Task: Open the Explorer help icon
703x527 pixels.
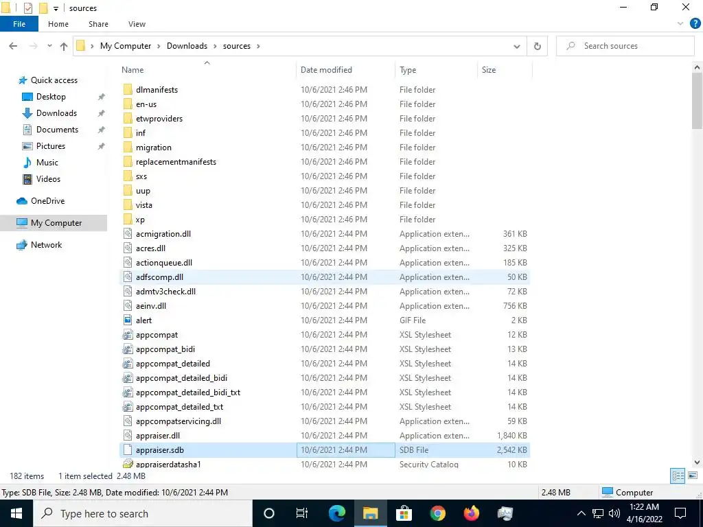Action: (x=695, y=24)
